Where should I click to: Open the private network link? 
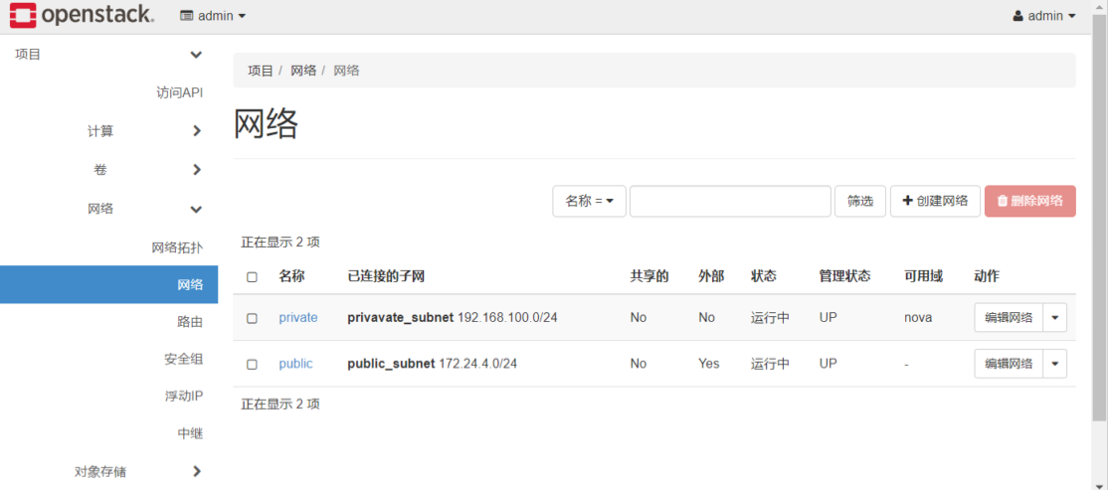(x=297, y=318)
